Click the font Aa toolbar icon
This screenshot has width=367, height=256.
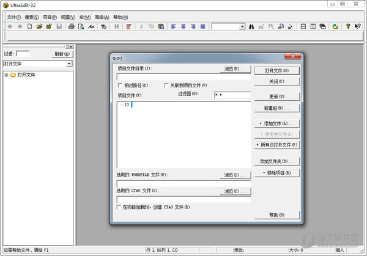[91, 26]
